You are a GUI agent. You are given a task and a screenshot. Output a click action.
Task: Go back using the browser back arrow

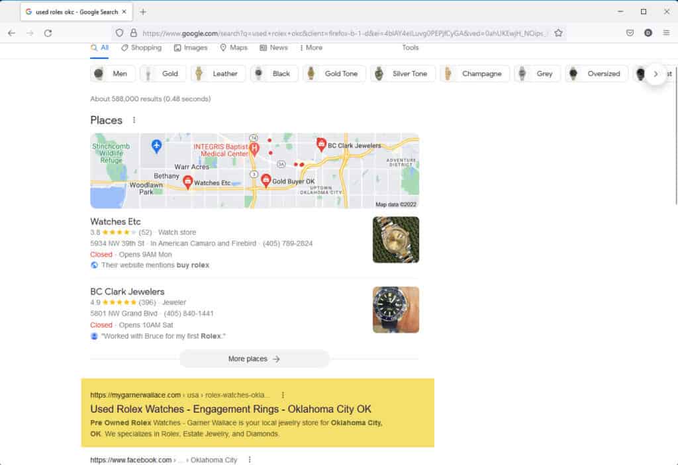pyautogui.click(x=12, y=33)
